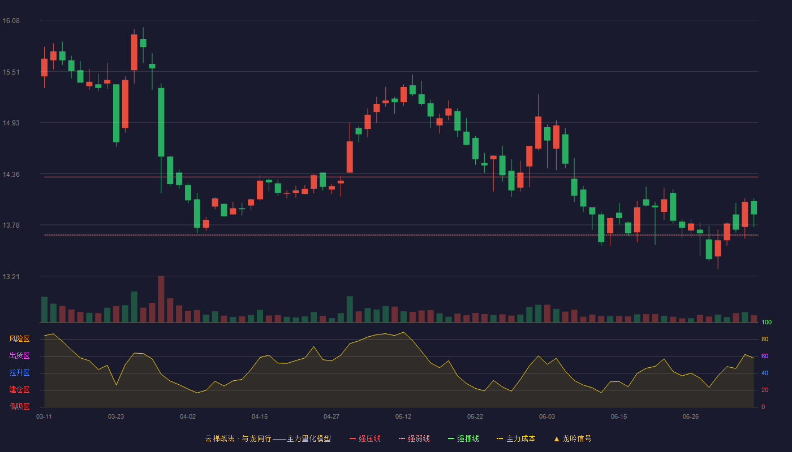Click the 04-02 date label
Image resolution: width=792 pixels, height=452 pixels.
click(188, 416)
